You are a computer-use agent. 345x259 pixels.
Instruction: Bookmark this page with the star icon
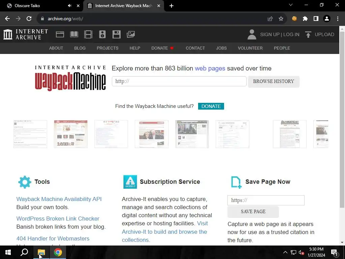pyautogui.click(x=281, y=19)
